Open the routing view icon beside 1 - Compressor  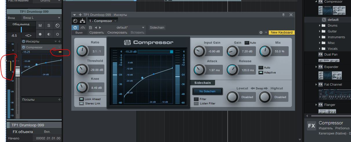click(83, 21)
